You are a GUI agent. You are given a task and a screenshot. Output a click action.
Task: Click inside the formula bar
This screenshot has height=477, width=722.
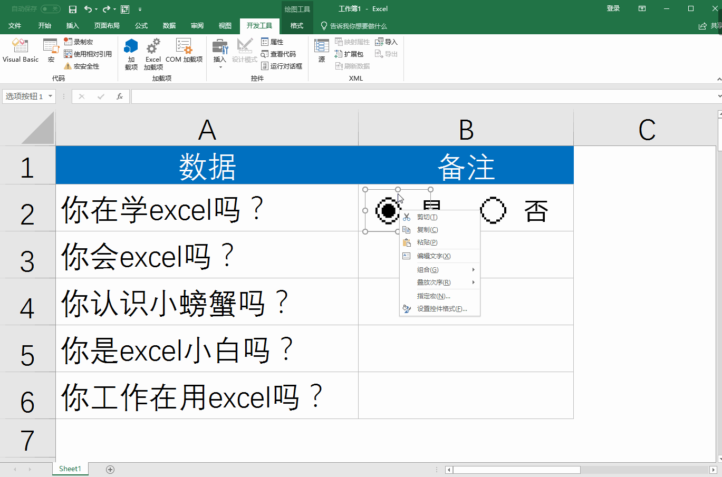click(423, 96)
